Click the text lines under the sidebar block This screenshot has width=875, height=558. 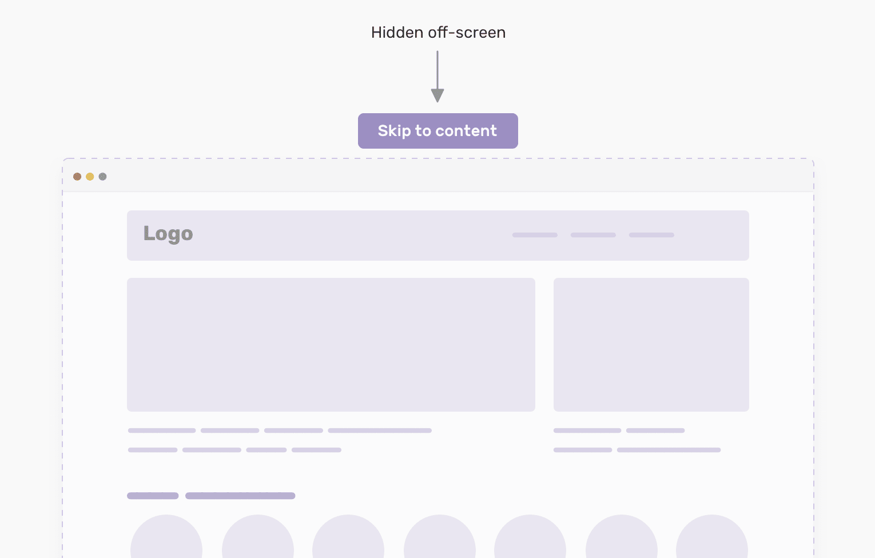[x=637, y=440]
